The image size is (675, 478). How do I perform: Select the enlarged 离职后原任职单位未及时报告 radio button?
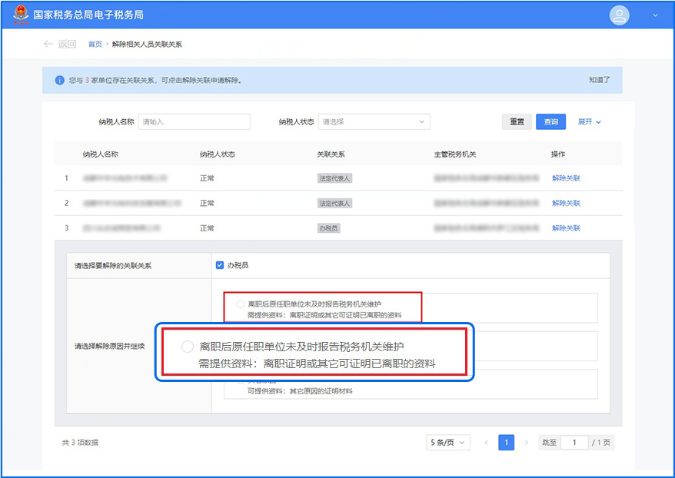coord(187,347)
